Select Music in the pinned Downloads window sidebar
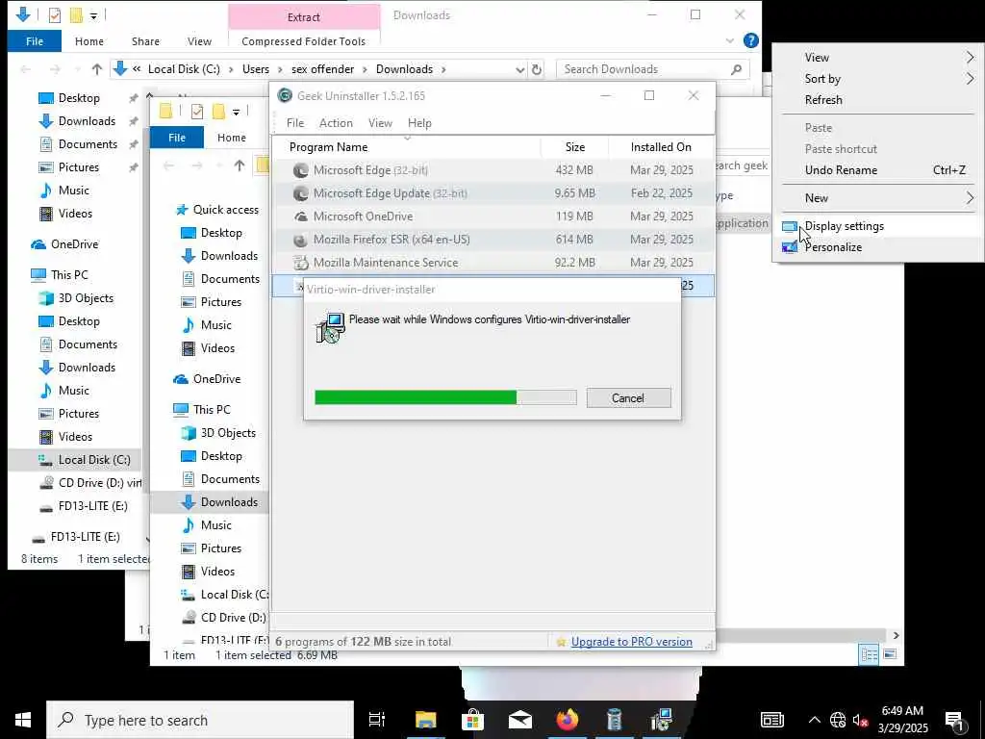Screen dimensions: 985x739 click(x=73, y=191)
